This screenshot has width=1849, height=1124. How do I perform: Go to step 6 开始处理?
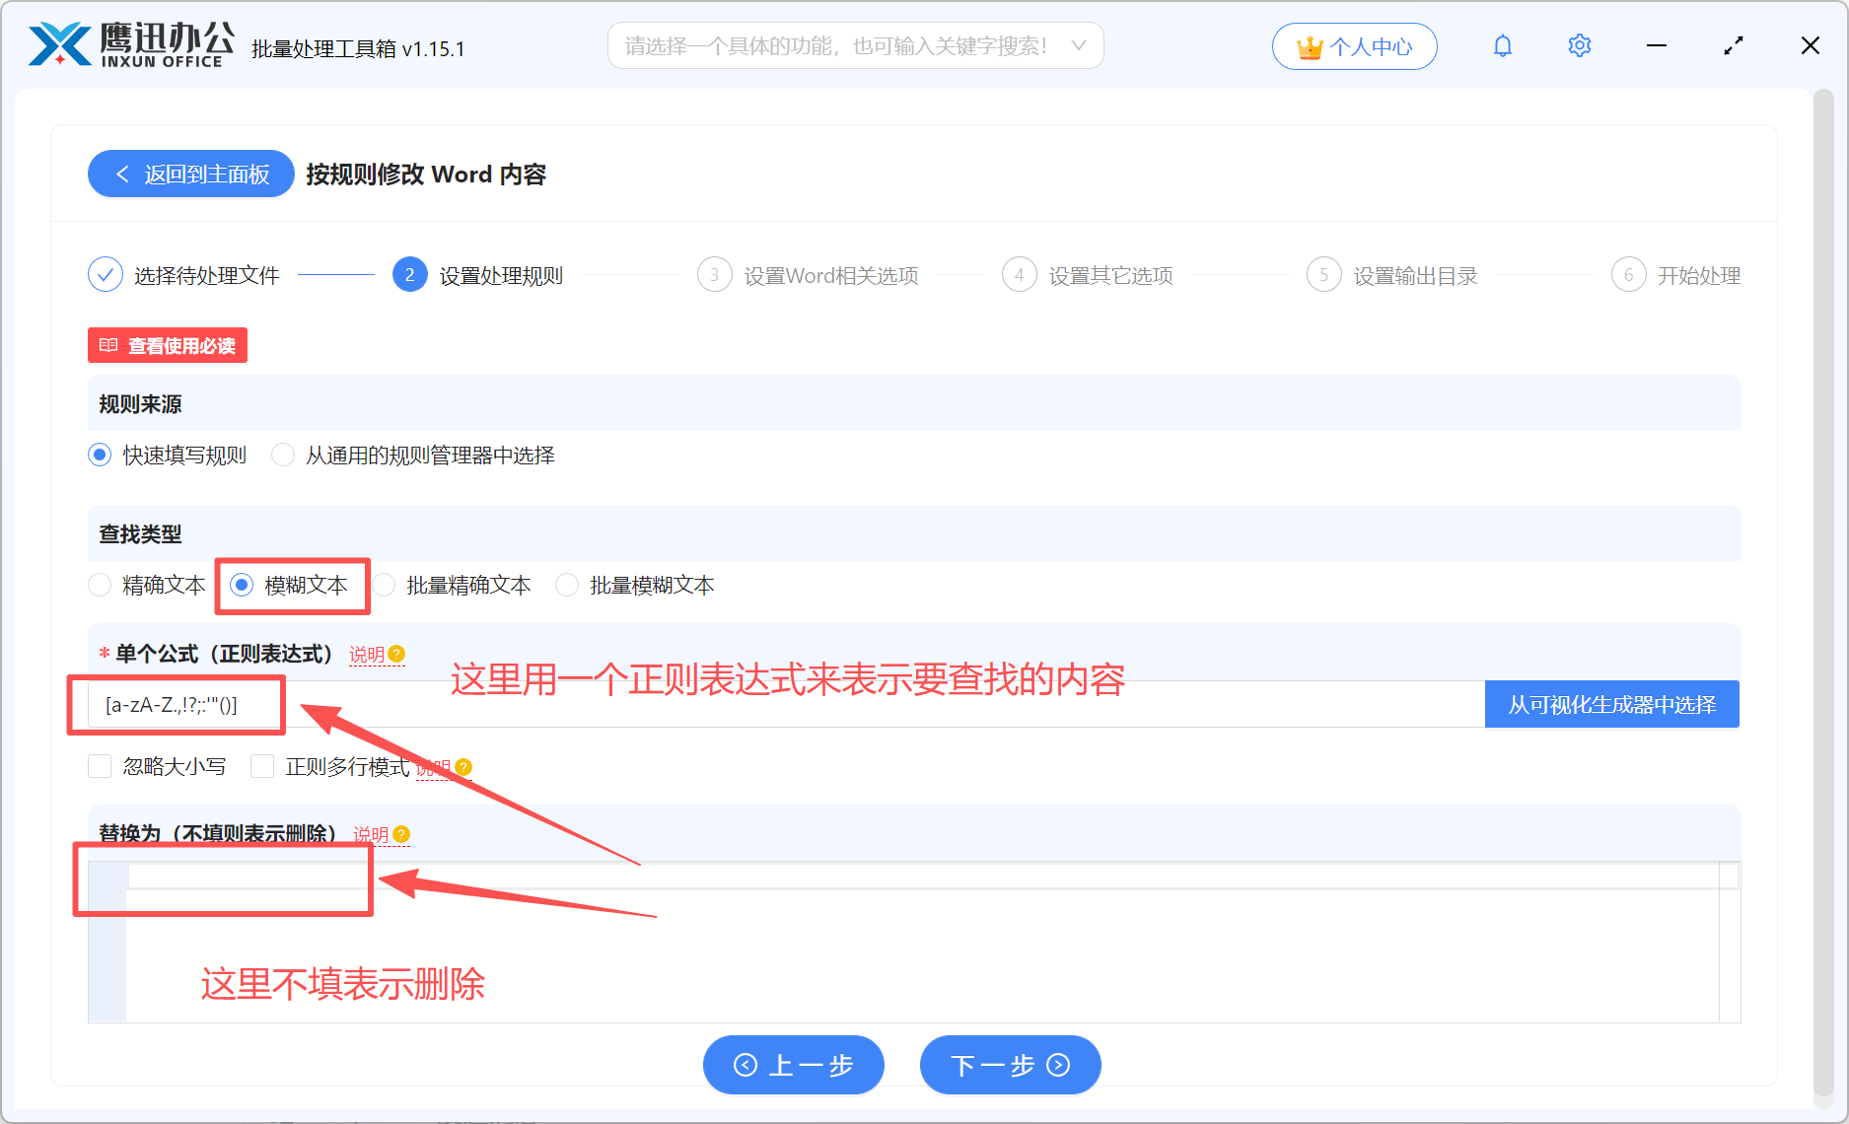1676,275
